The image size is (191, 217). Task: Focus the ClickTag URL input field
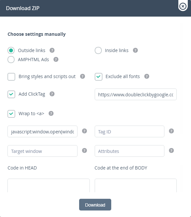pyautogui.click(x=136, y=94)
